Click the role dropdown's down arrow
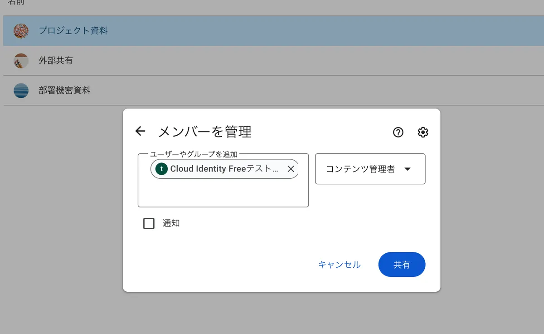Screen dimensions: 544x334 pos(407,169)
